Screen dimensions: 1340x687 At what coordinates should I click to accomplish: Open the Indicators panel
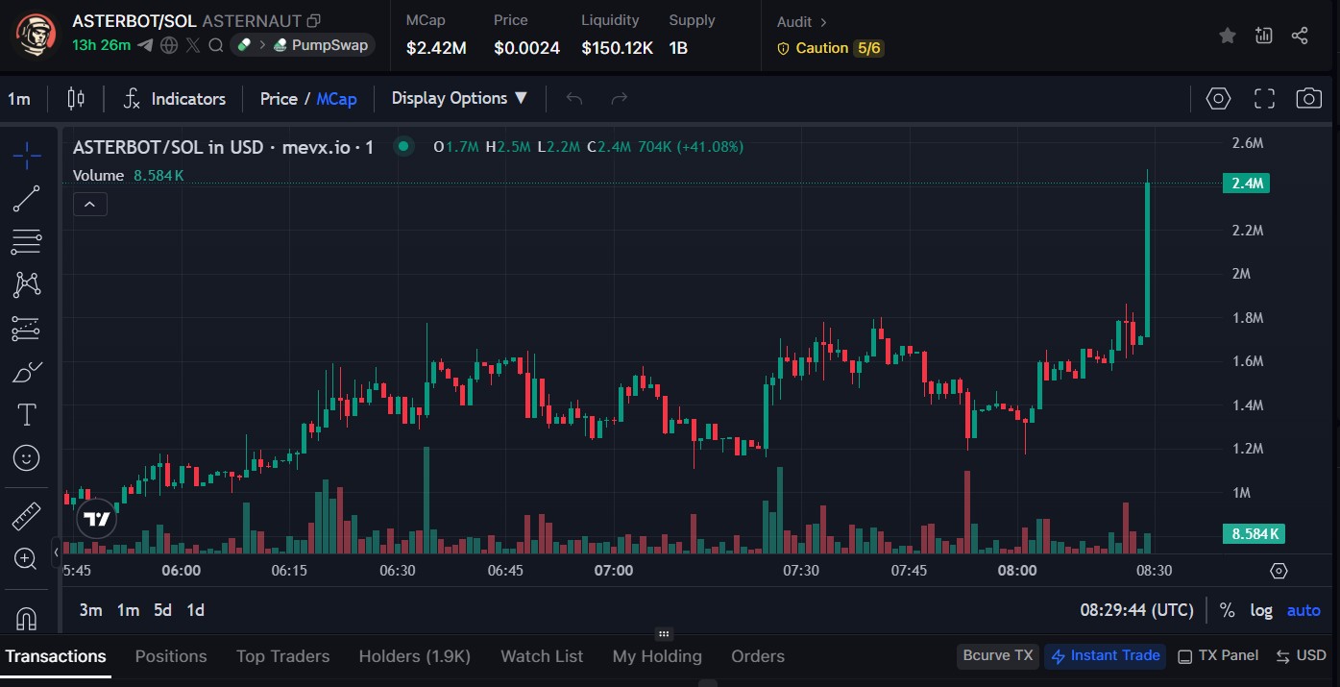(x=176, y=99)
